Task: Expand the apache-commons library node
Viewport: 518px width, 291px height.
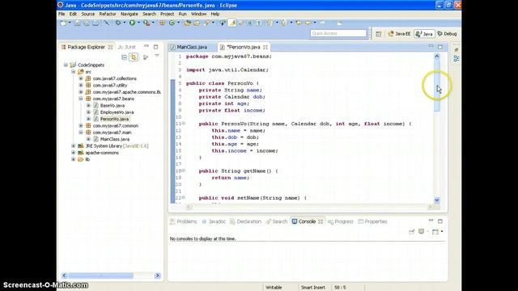Action: point(74,153)
